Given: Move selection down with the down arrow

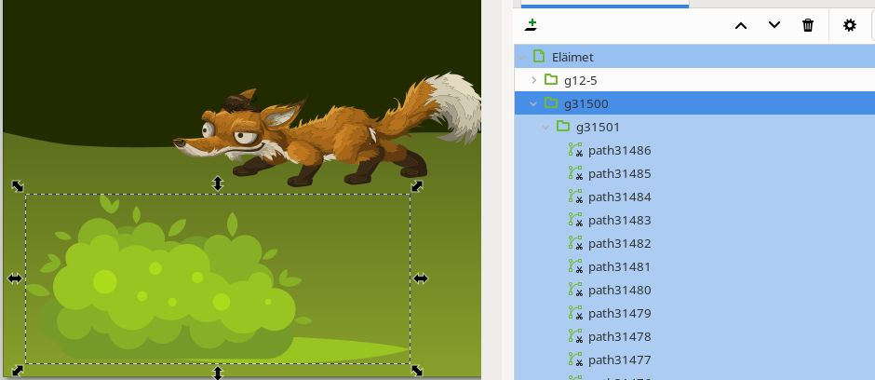Looking at the screenshot, I should tap(774, 25).
